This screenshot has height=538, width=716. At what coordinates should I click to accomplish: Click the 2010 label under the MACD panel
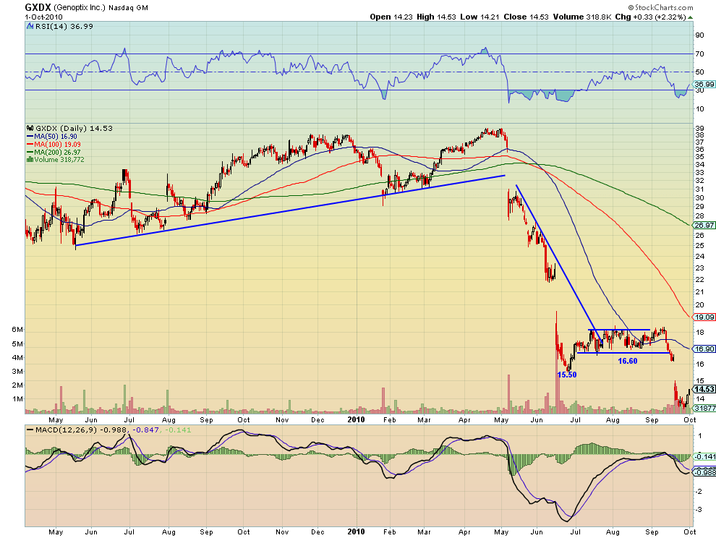pyautogui.click(x=356, y=531)
